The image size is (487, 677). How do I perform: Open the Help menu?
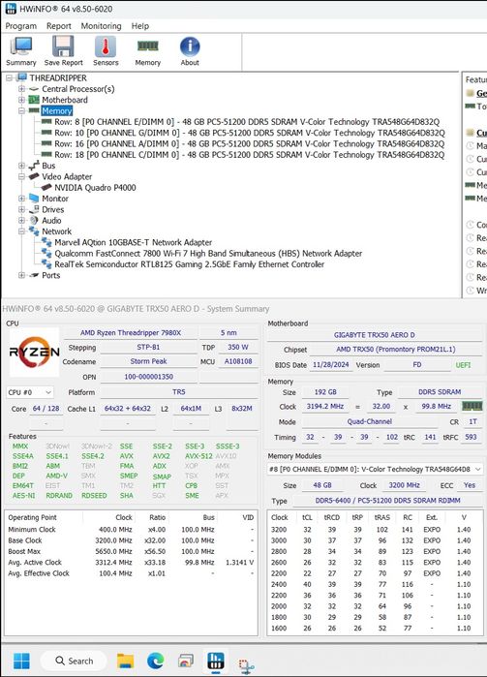coord(139,26)
